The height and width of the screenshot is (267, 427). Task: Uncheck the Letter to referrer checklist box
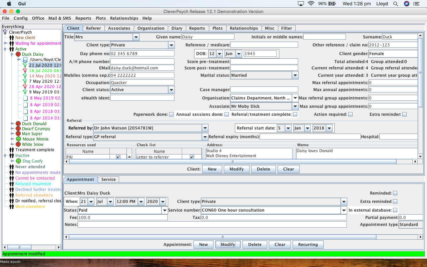point(192,157)
